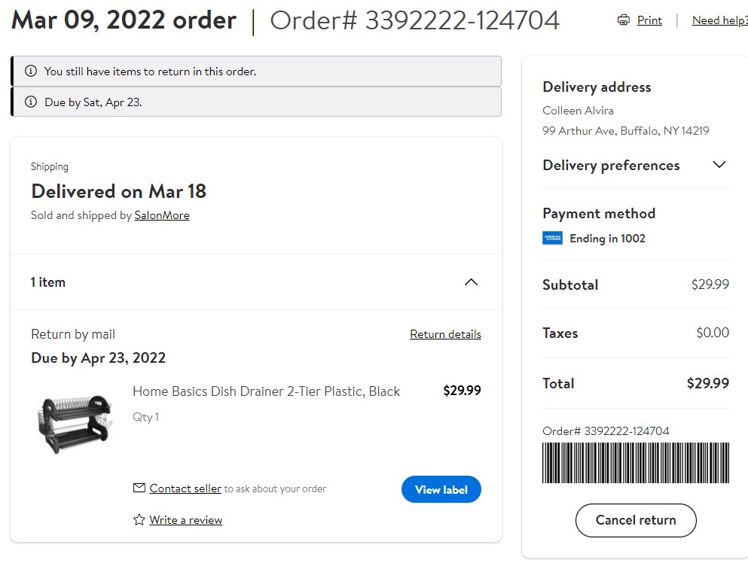748x563 pixels.
Task: Open the Contact seller link
Action: [x=185, y=488]
